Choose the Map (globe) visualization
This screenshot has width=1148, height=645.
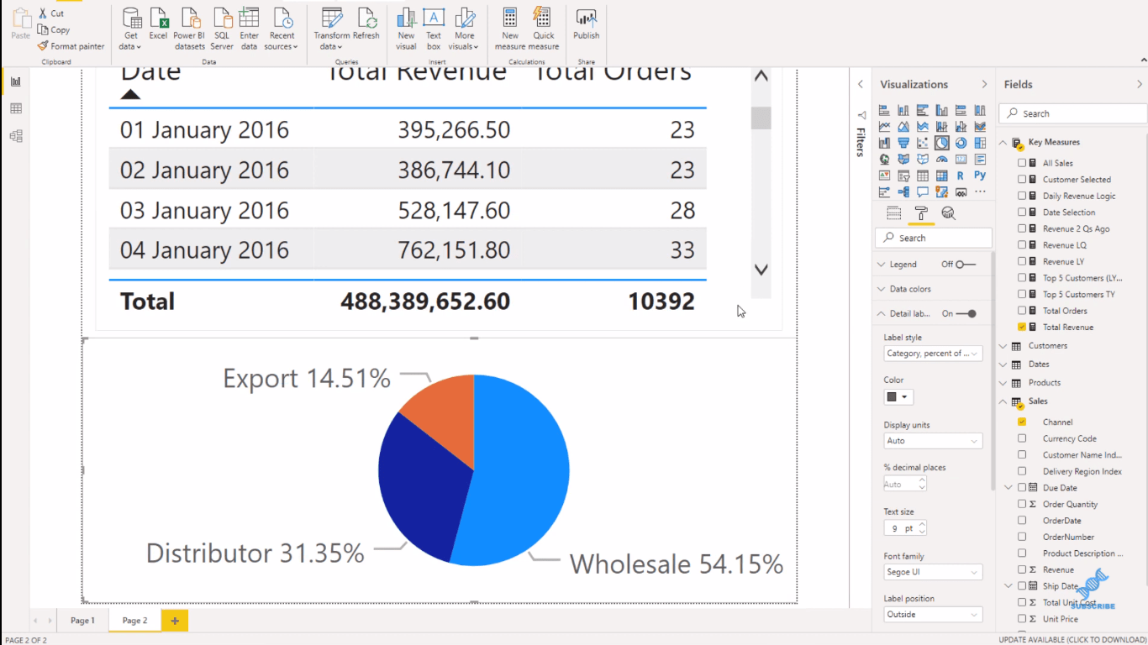tap(884, 159)
